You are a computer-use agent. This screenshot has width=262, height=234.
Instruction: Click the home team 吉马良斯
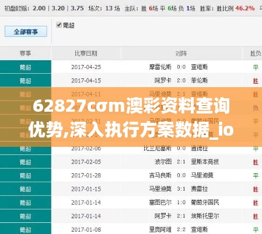[160, 175]
